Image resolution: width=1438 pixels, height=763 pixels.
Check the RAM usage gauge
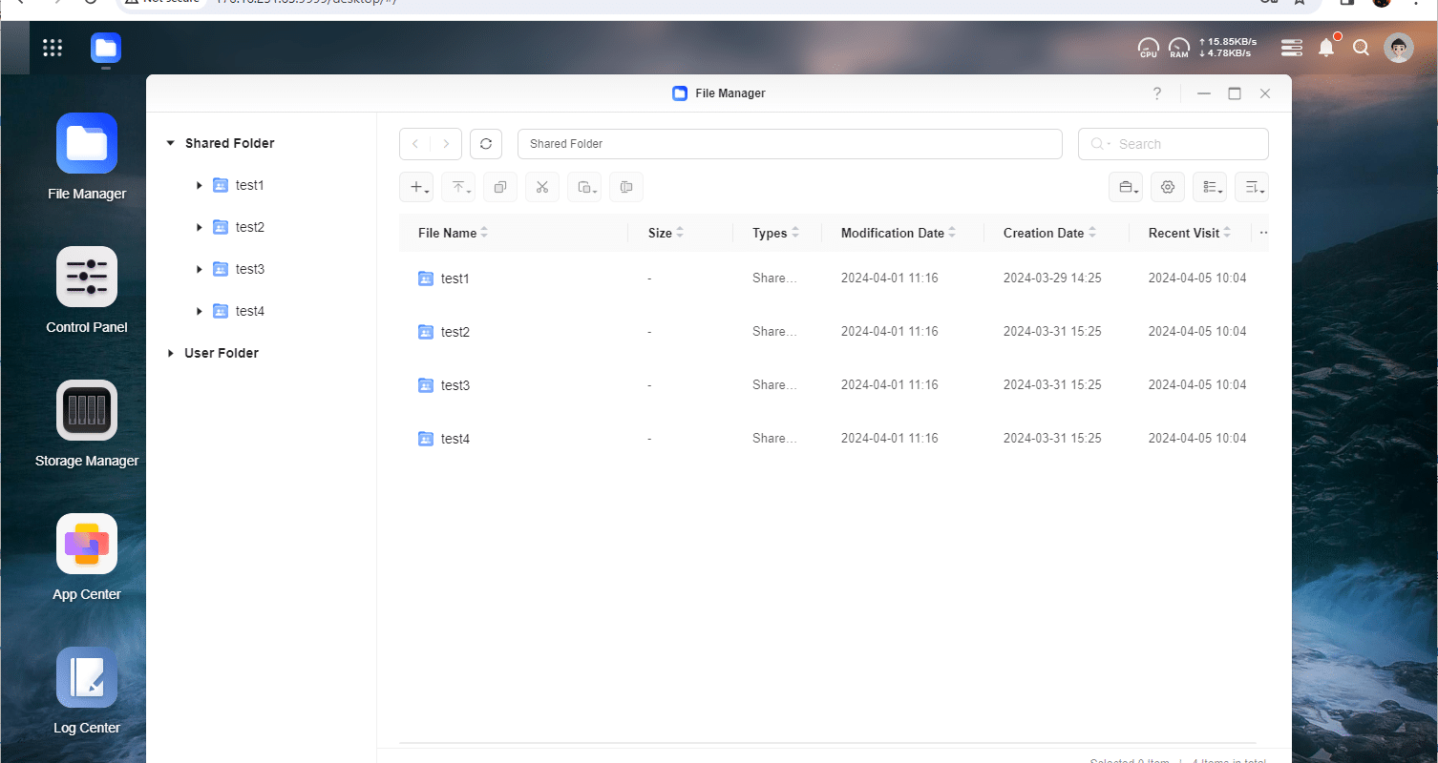coord(1179,48)
